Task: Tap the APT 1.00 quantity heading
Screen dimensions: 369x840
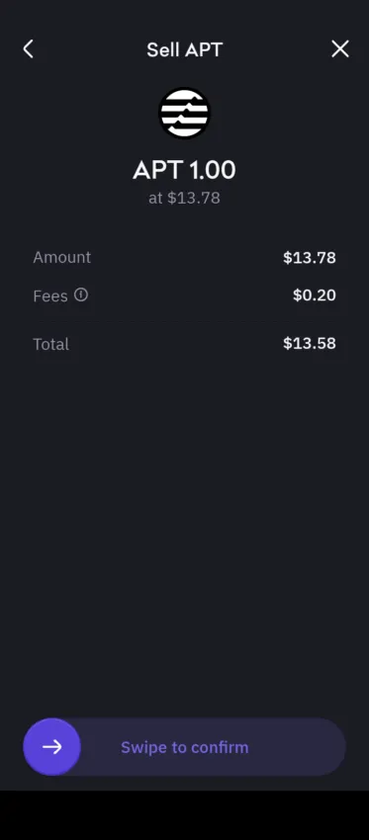Action: pos(184,170)
